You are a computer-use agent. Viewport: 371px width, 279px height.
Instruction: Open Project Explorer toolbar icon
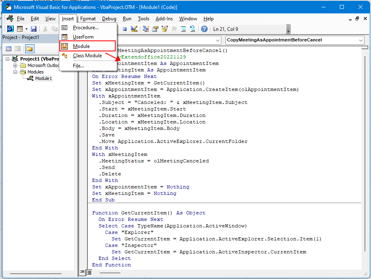tap(146, 29)
